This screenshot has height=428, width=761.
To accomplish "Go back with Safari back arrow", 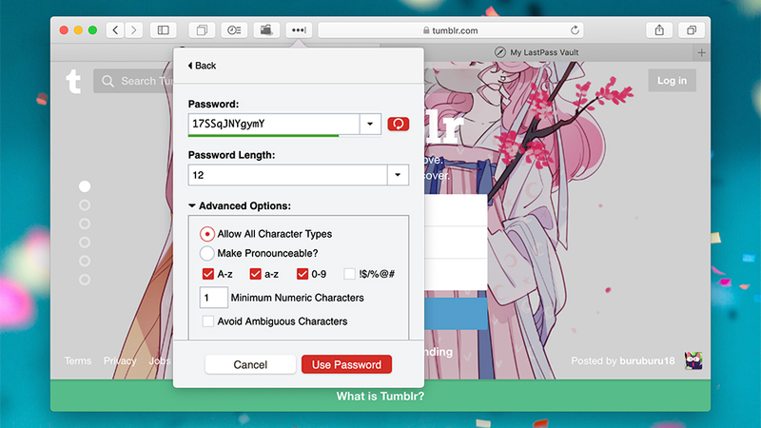I will click(115, 30).
